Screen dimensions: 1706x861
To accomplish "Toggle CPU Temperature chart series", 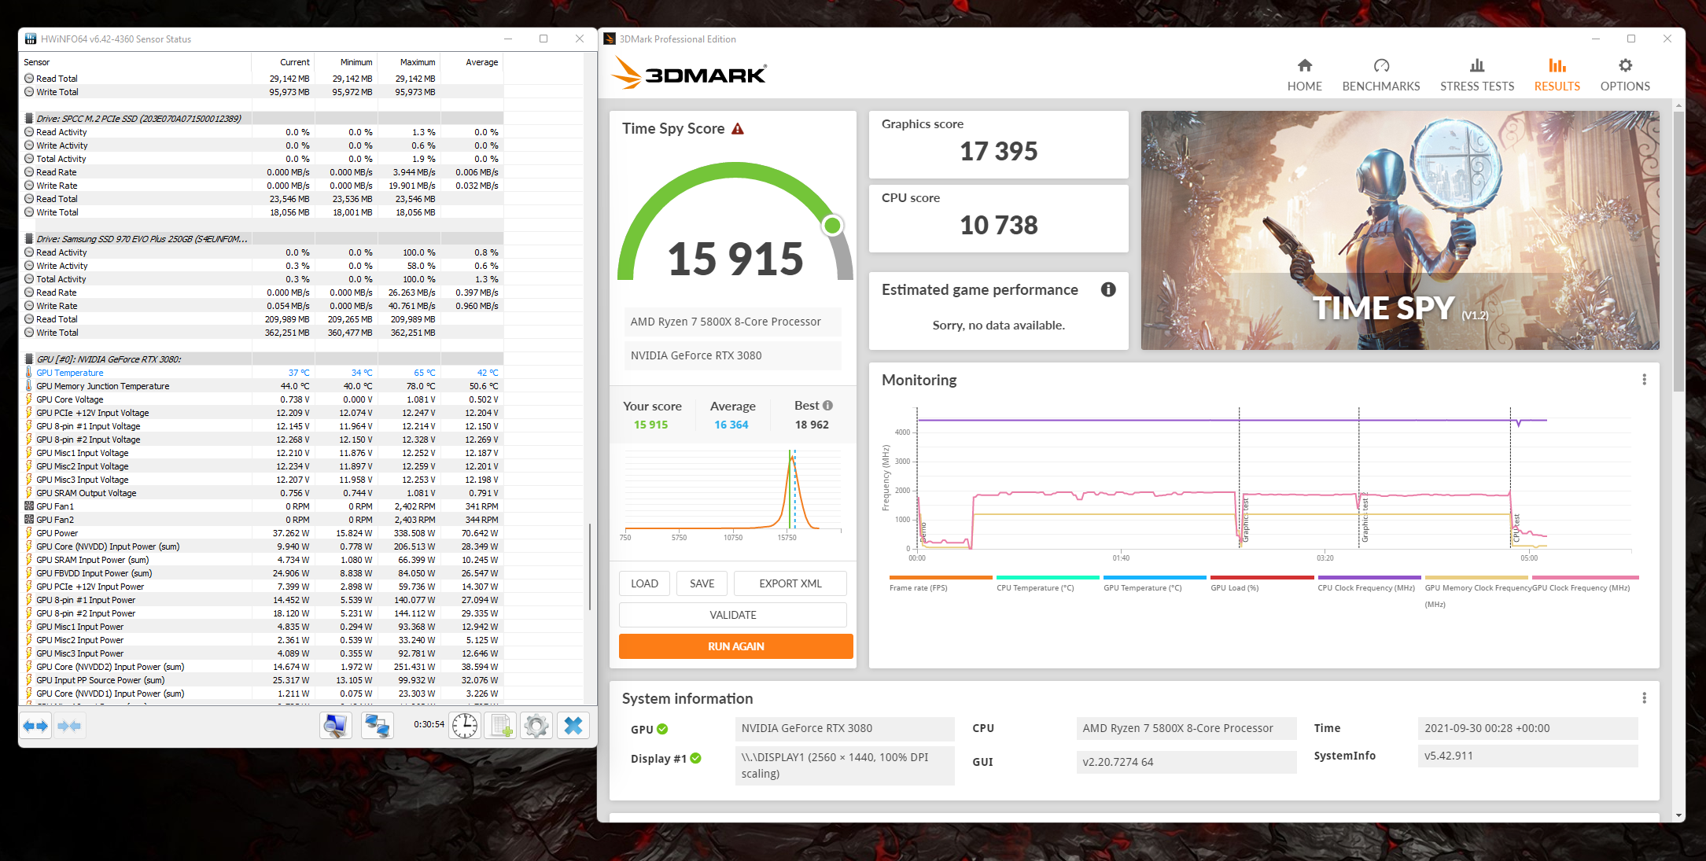I will pyautogui.click(x=1048, y=583).
